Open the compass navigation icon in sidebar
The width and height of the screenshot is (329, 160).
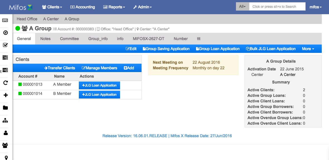point(6,33)
